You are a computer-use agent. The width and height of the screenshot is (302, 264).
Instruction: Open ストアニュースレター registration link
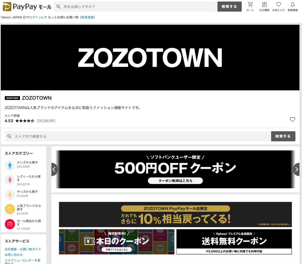(23, 261)
